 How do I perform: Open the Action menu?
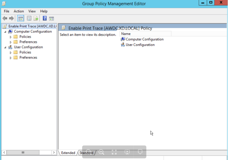pyautogui.click(x=19, y=11)
